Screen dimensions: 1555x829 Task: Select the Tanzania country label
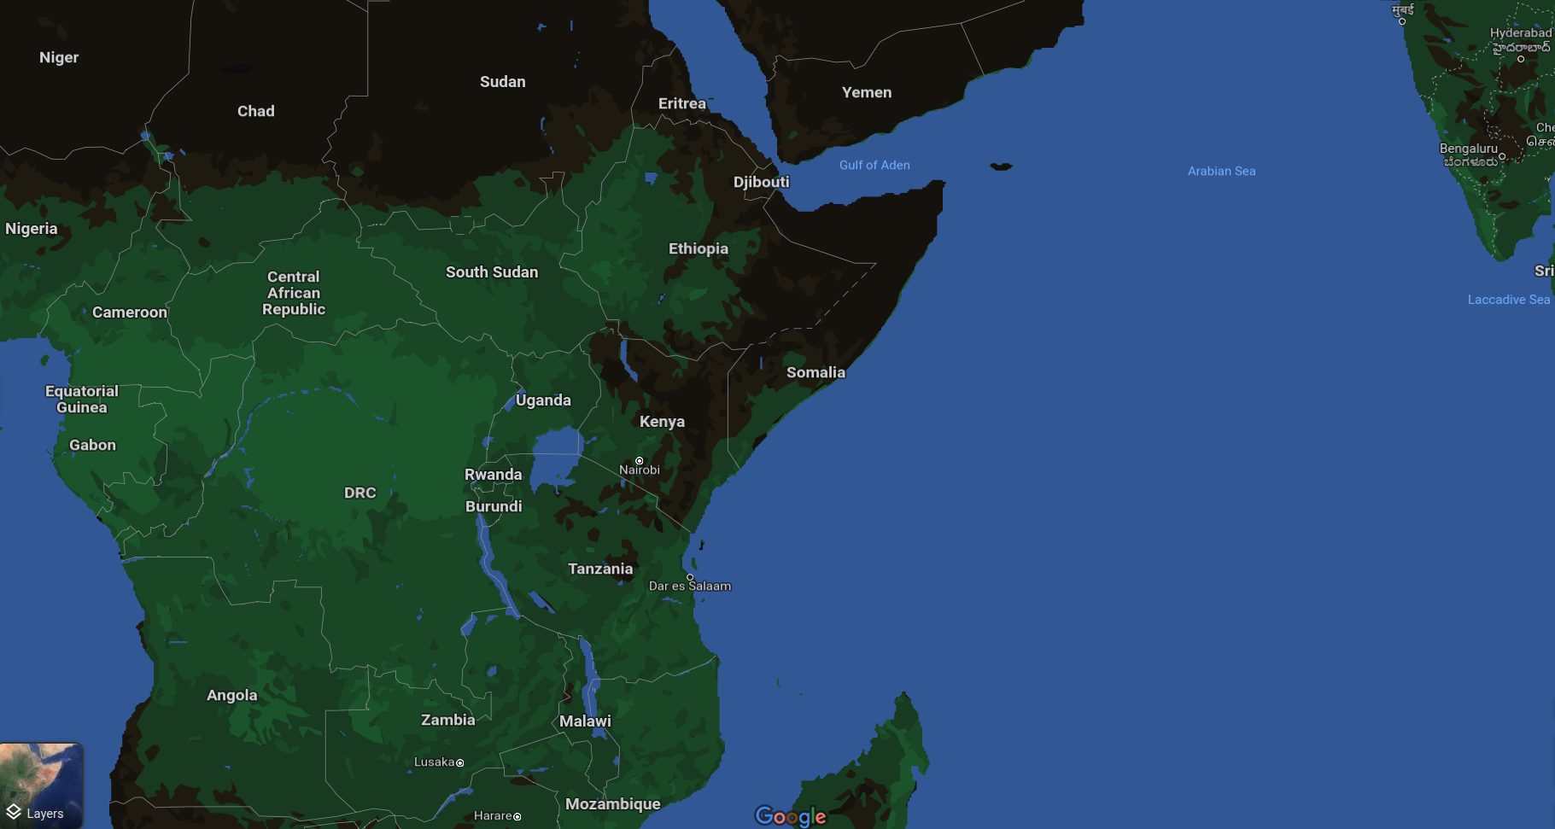[x=600, y=569]
